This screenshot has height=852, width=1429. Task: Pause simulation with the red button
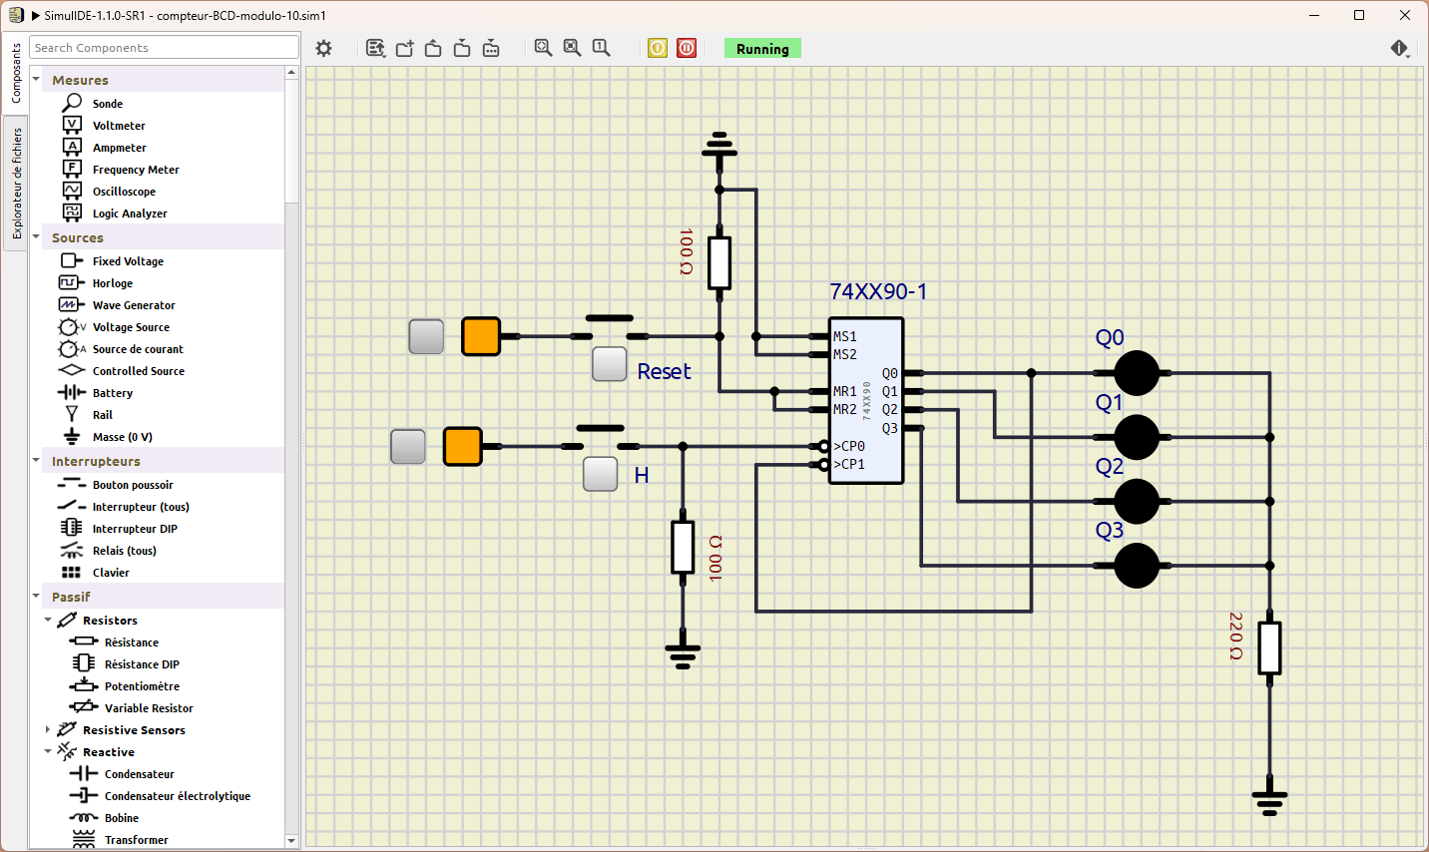687,48
